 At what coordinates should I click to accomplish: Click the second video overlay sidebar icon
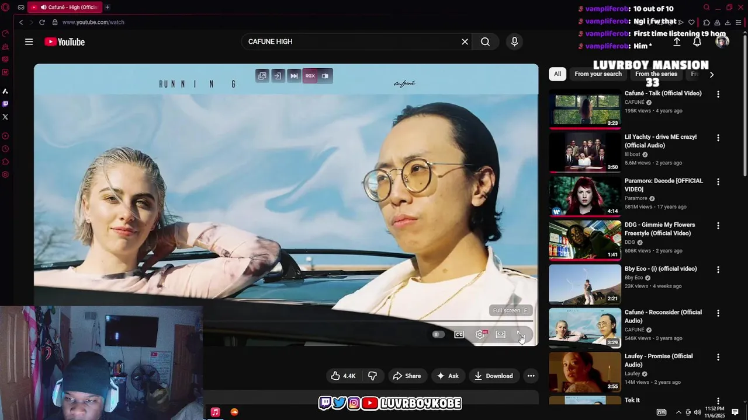point(278,76)
